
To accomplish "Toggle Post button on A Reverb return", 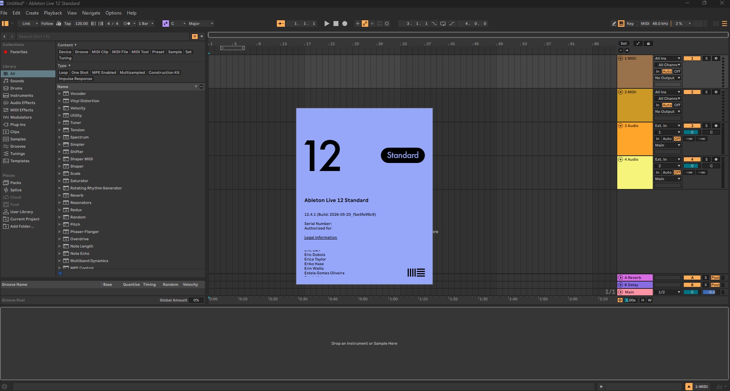I will pyautogui.click(x=715, y=278).
